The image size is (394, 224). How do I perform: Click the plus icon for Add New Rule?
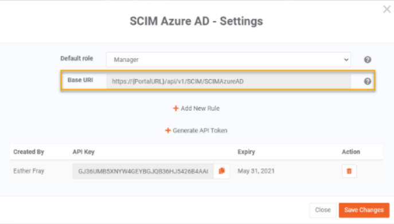pyautogui.click(x=175, y=108)
